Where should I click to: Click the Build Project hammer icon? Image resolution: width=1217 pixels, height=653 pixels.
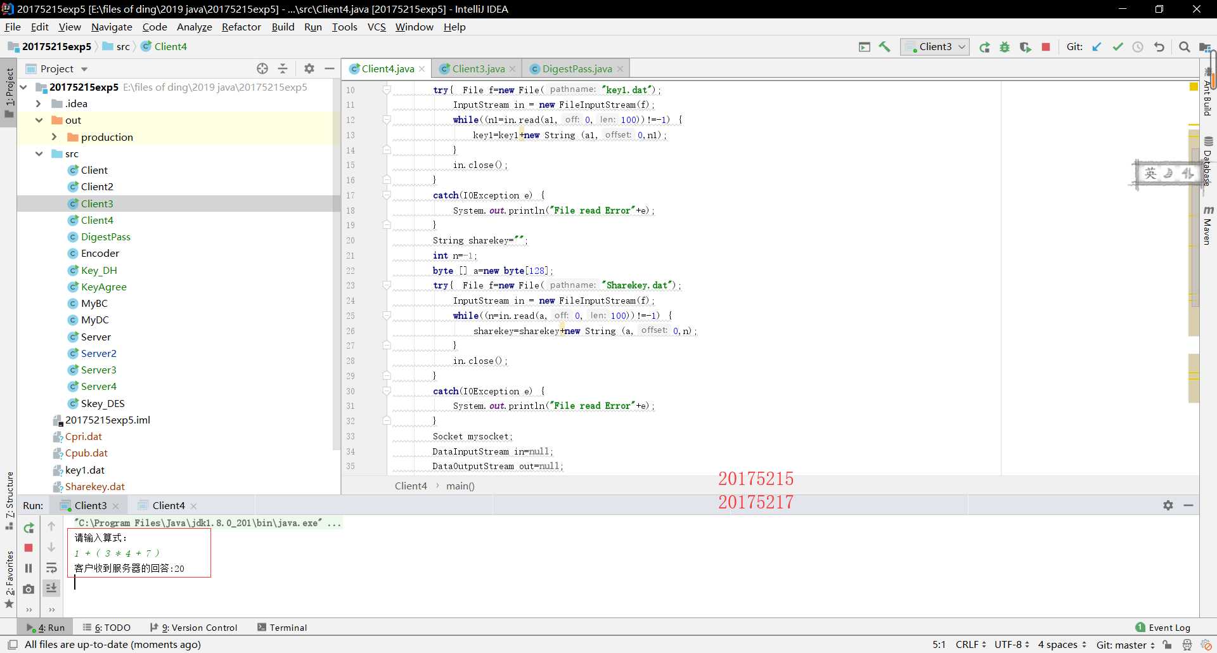885,47
